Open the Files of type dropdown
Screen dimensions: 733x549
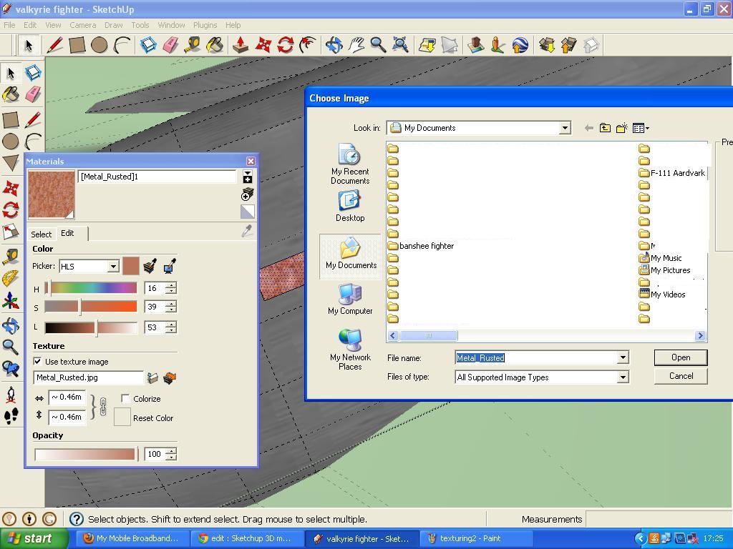click(x=621, y=377)
